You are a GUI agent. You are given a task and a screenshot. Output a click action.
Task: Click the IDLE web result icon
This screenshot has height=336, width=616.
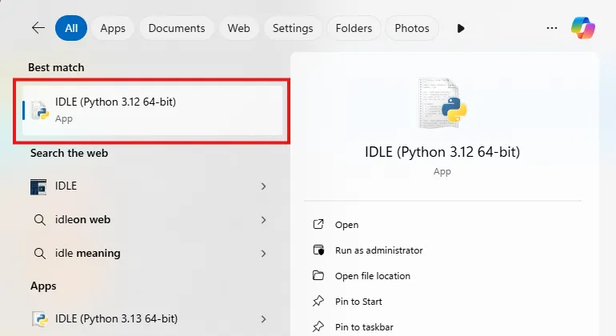coord(38,186)
